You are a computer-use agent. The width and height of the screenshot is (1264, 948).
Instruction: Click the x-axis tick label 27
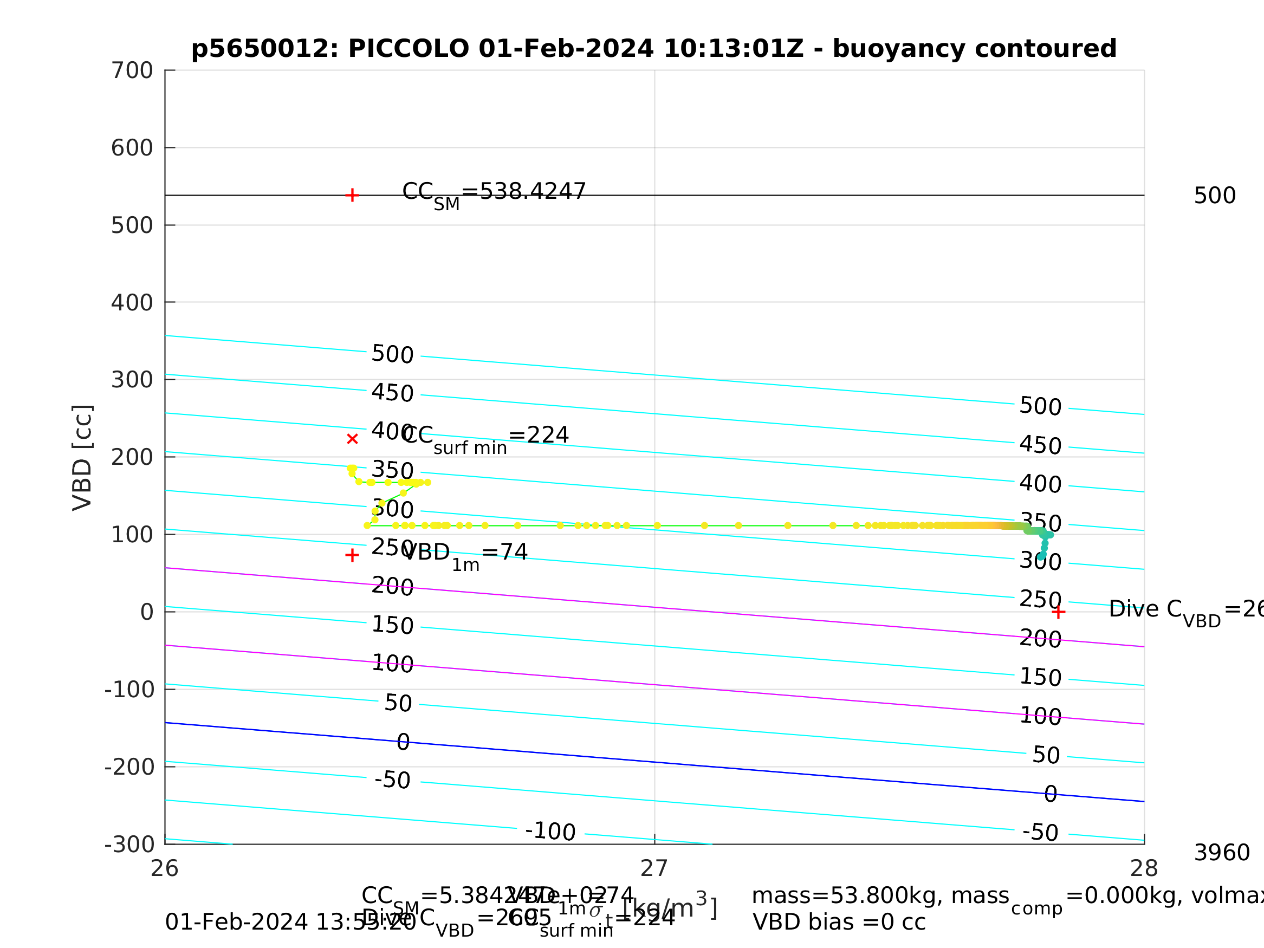[x=654, y=868]
